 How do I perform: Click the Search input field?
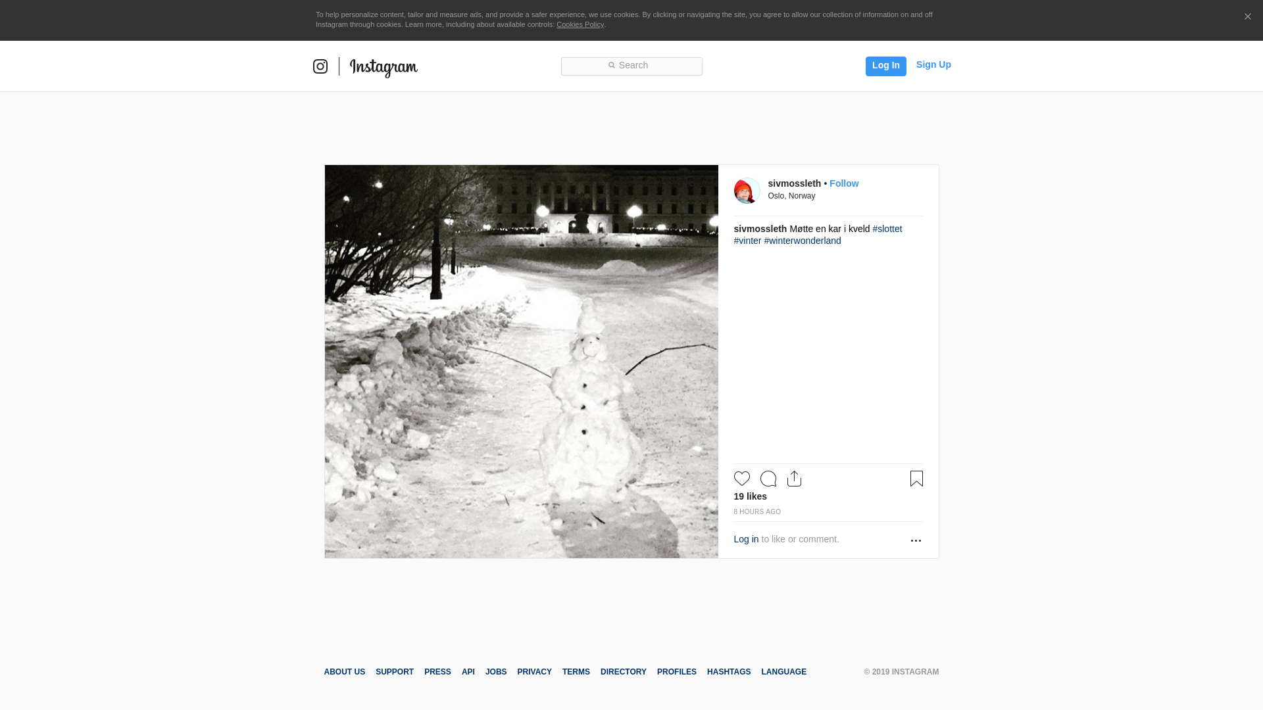[631, 66]
